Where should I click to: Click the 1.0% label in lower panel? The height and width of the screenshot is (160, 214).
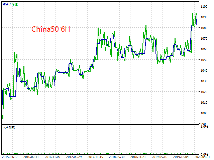click(x=204, y=127)
